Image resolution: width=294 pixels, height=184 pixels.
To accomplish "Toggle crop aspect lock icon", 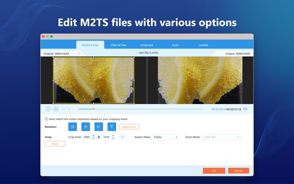I will coord(99,137).
